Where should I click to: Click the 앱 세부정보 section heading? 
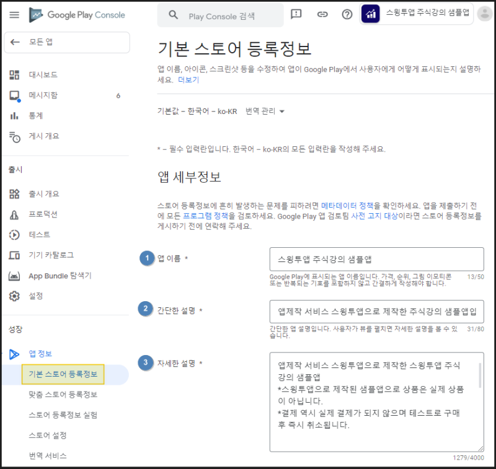pos(189,177)
